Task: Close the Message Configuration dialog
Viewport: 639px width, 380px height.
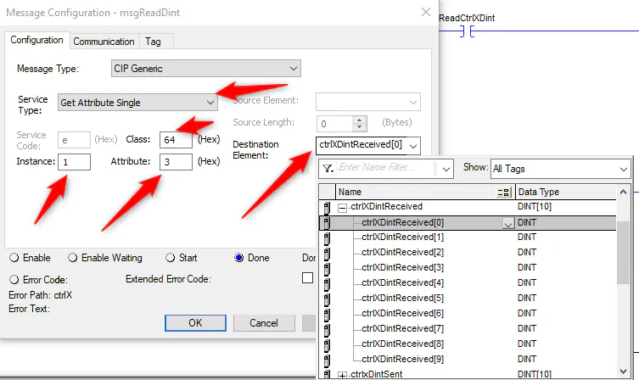Action: coord(424,12)
